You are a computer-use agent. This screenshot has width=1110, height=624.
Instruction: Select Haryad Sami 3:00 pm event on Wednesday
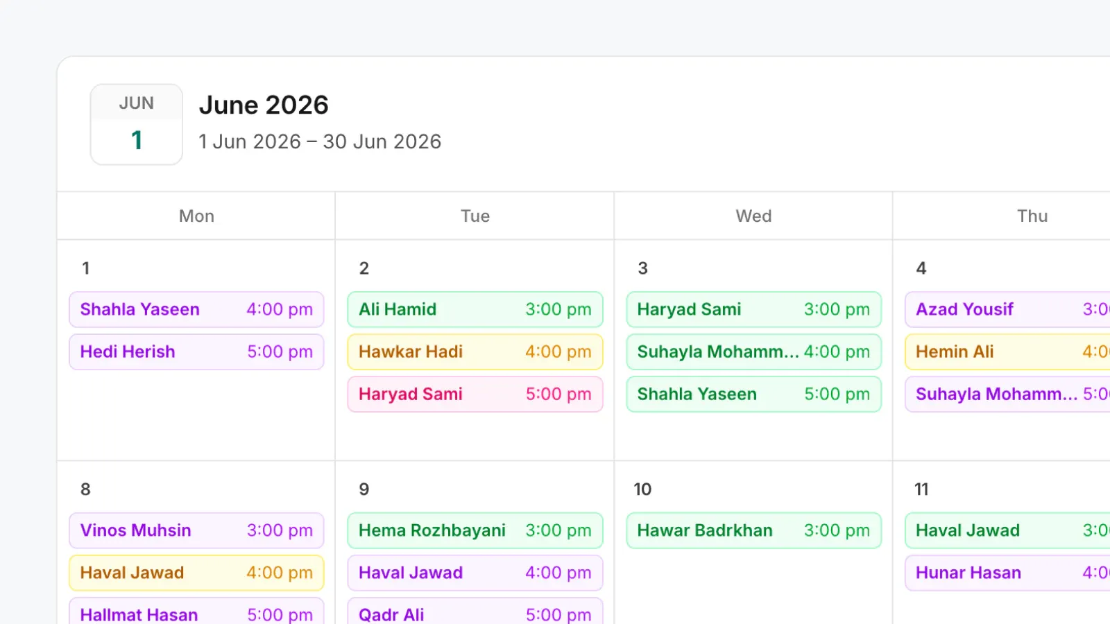[753, 309]
